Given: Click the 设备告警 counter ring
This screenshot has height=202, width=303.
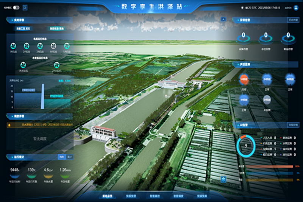Looking at the screenshot, I should point(243,38).
